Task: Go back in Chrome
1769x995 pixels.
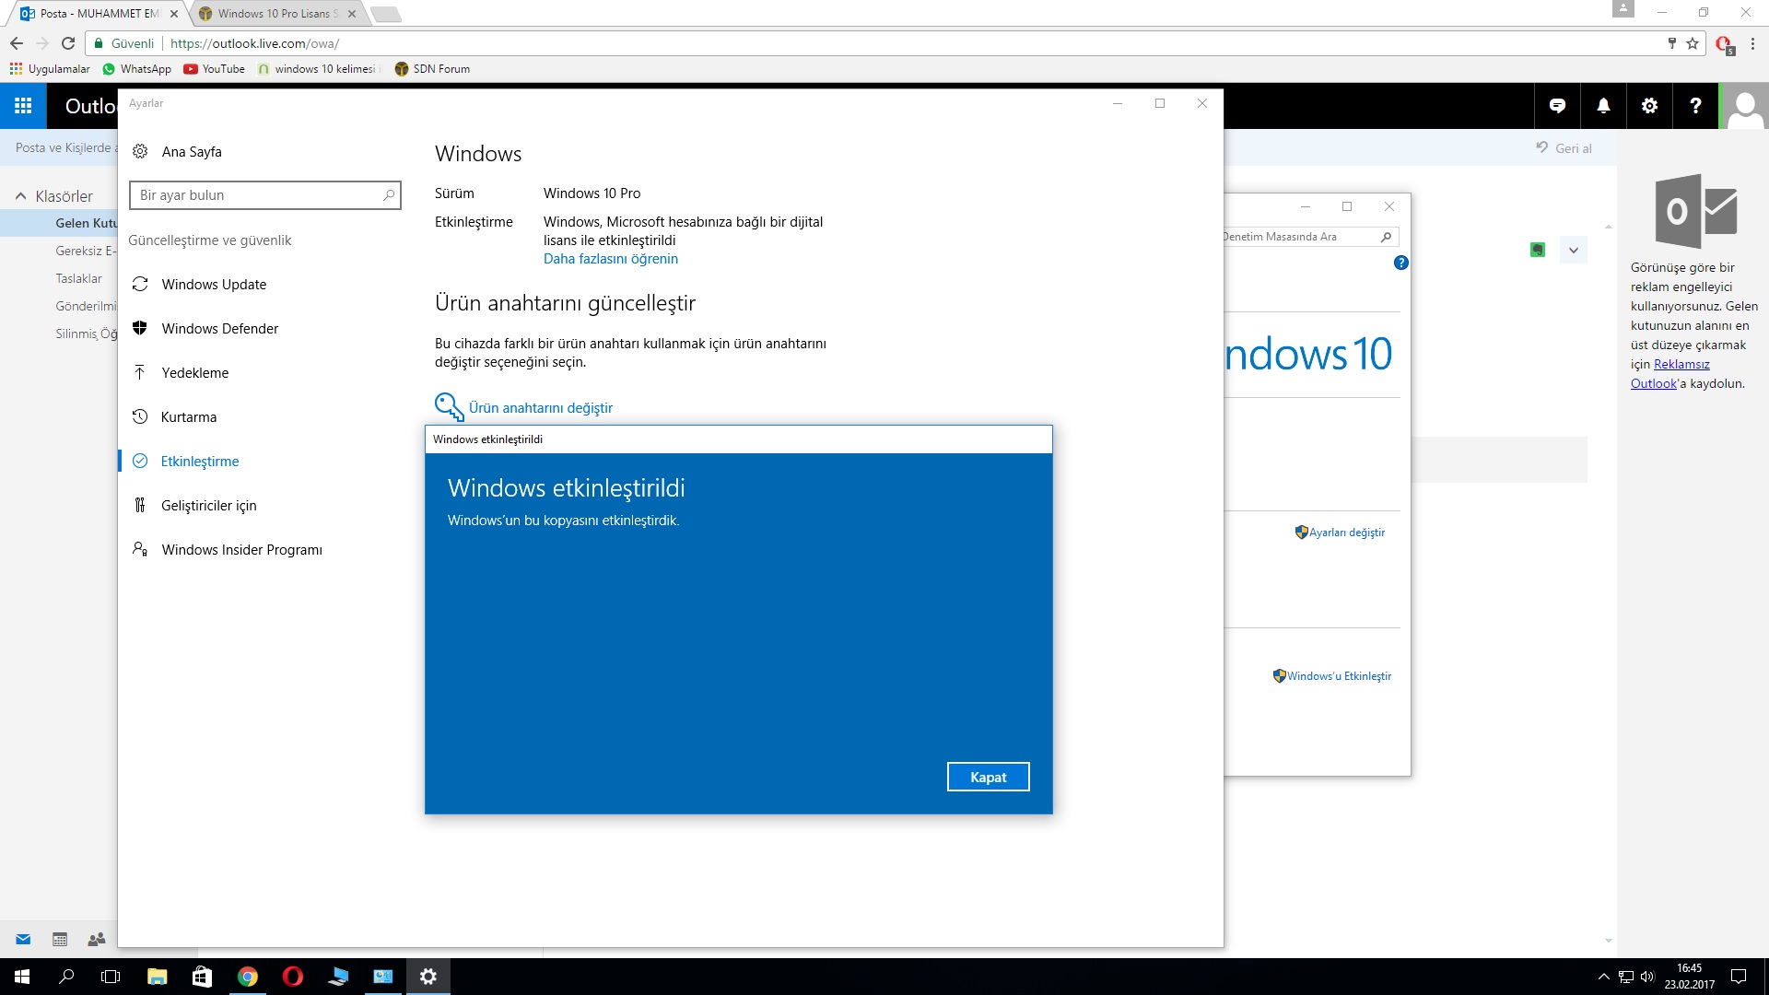Action: point(17,43)
